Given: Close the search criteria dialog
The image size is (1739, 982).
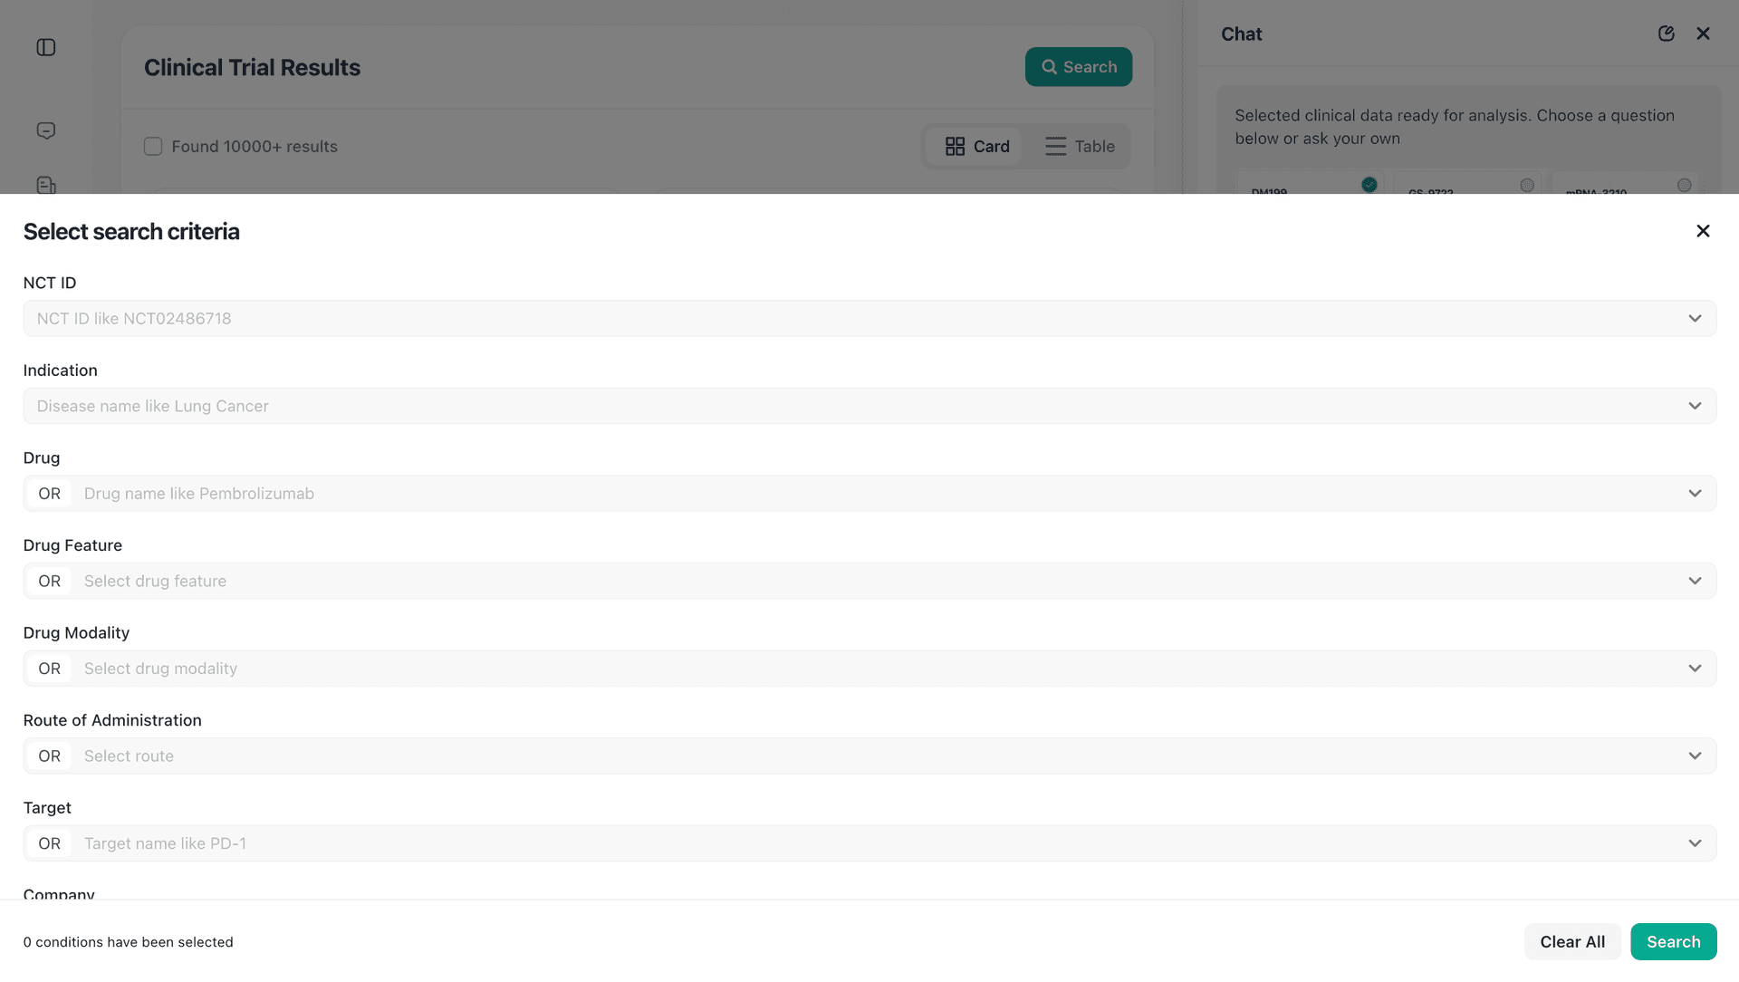Looking at the screenshot, I should (x=1703, y=231).
